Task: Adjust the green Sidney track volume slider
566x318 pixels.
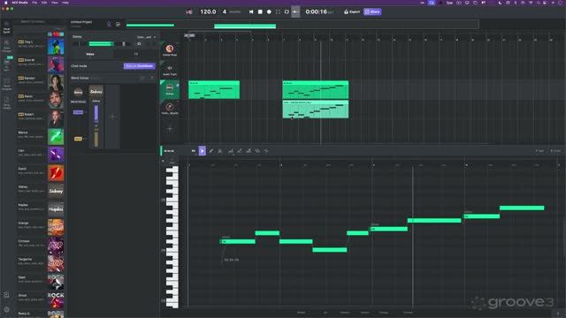Action: click(x=101, y=44)
